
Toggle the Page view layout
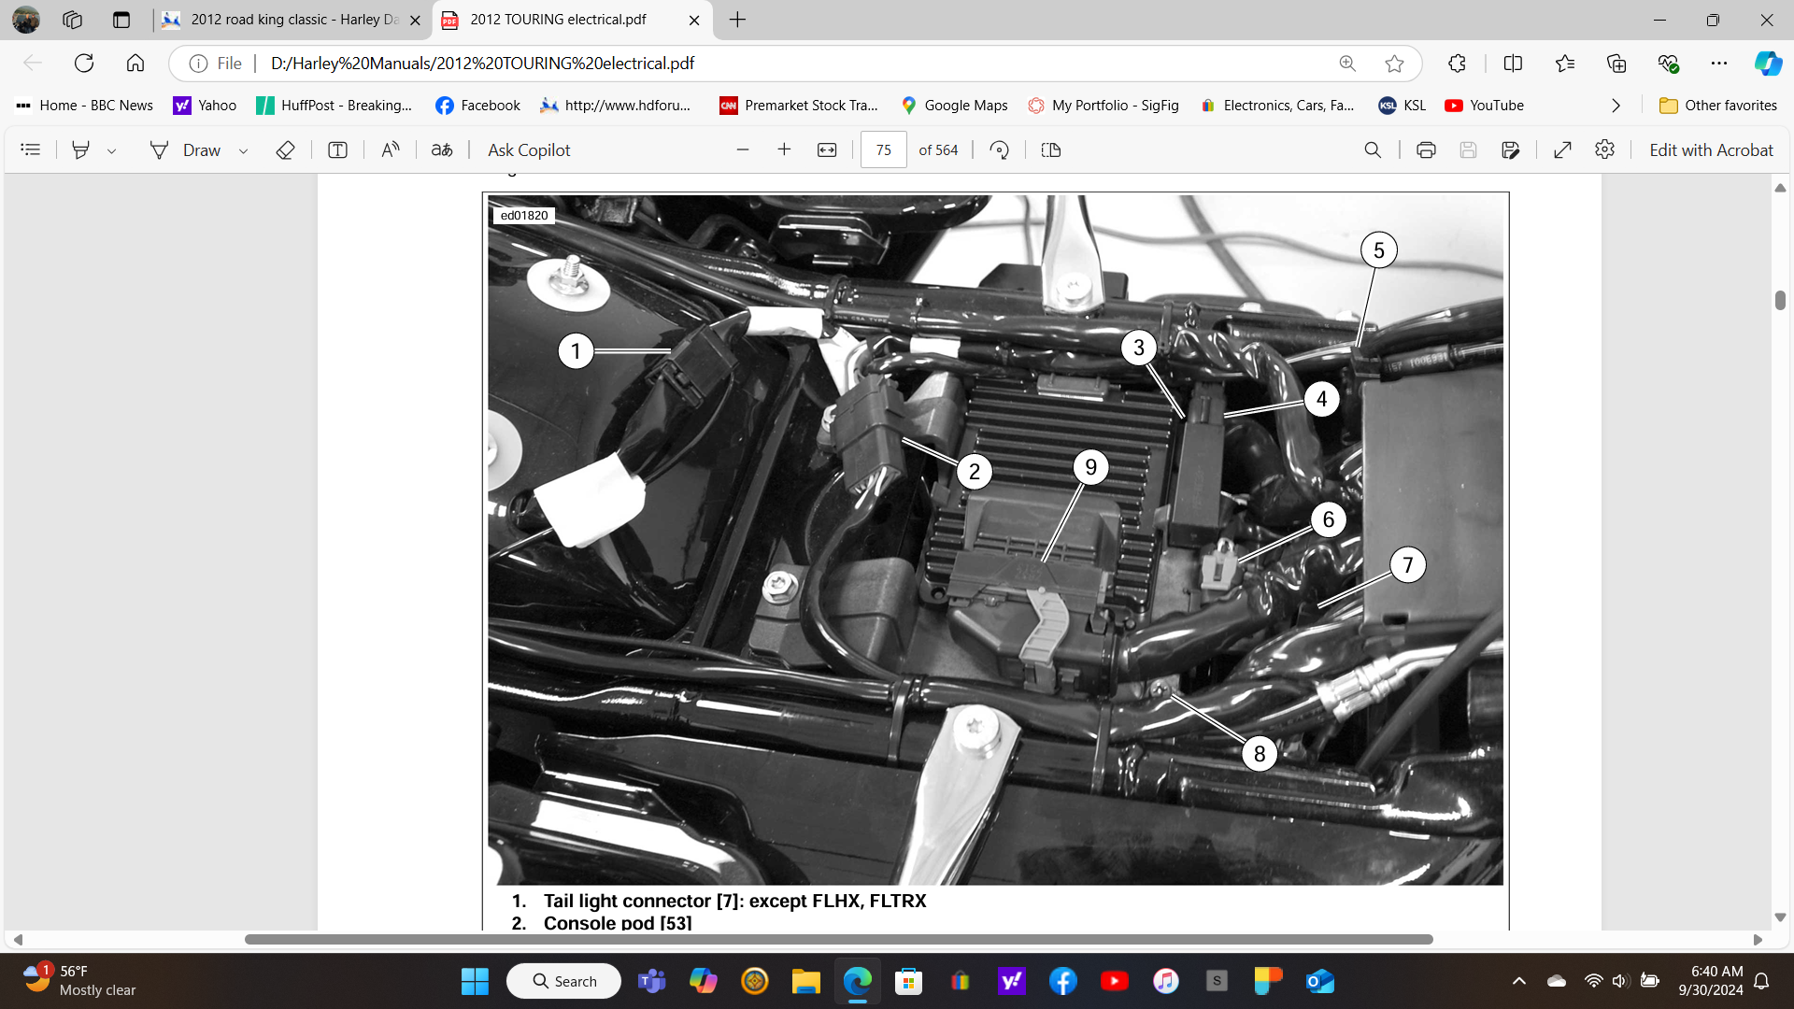(1050, 149)
